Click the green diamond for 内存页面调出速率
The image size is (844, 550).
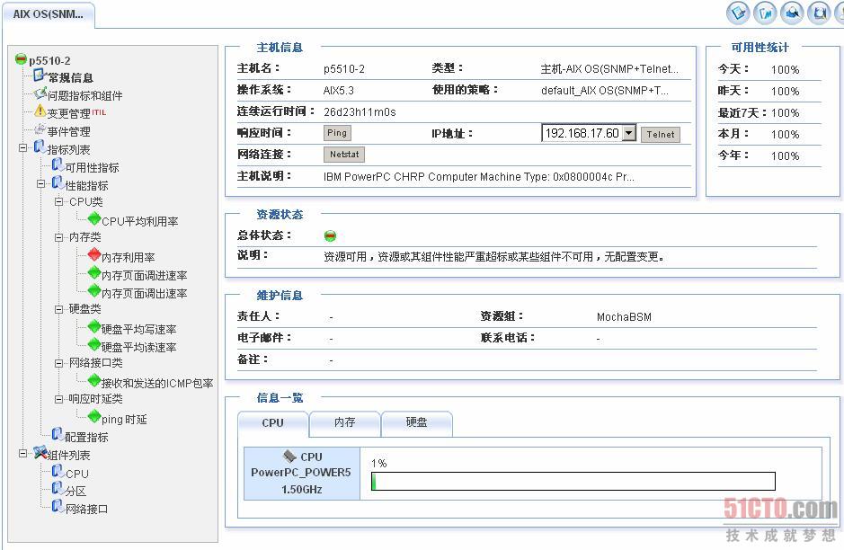[94, 290]
